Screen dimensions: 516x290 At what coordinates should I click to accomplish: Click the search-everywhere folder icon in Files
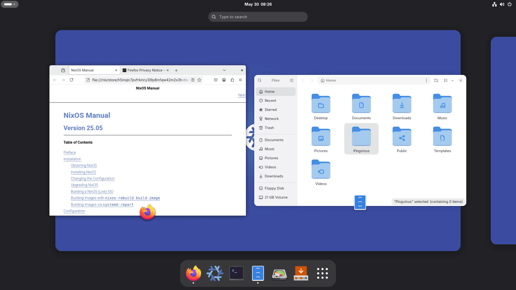click(x=436, y=80)
